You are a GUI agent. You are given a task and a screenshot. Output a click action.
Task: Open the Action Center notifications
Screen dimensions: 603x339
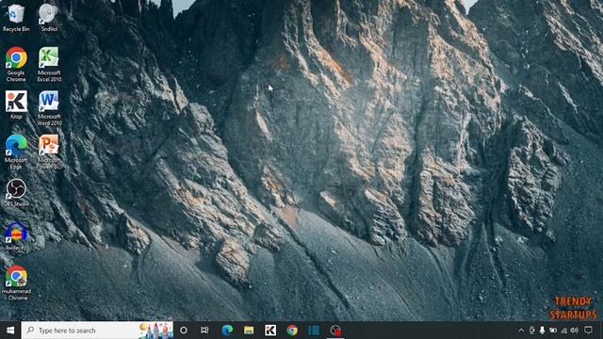coord(588,331)
